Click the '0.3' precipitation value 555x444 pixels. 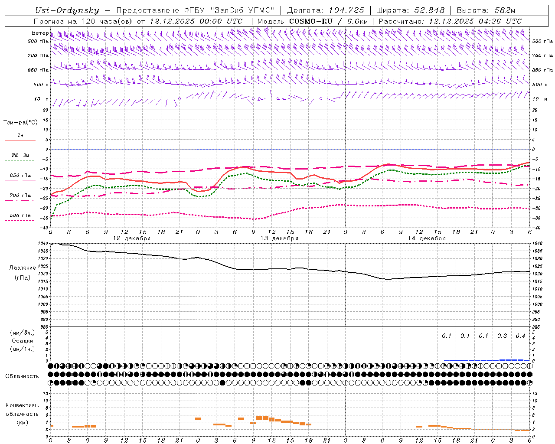point(502,336)
